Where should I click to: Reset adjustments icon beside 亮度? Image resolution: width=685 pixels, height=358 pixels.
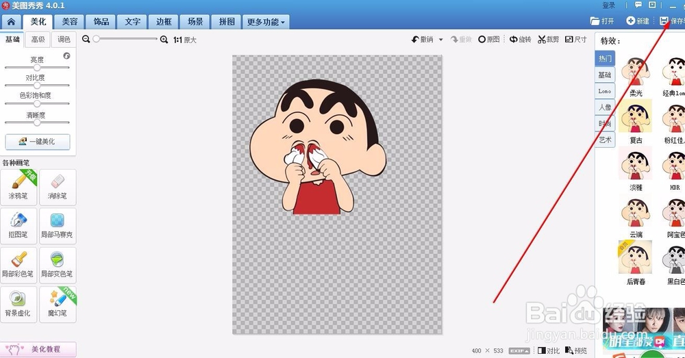pos(66,56)
